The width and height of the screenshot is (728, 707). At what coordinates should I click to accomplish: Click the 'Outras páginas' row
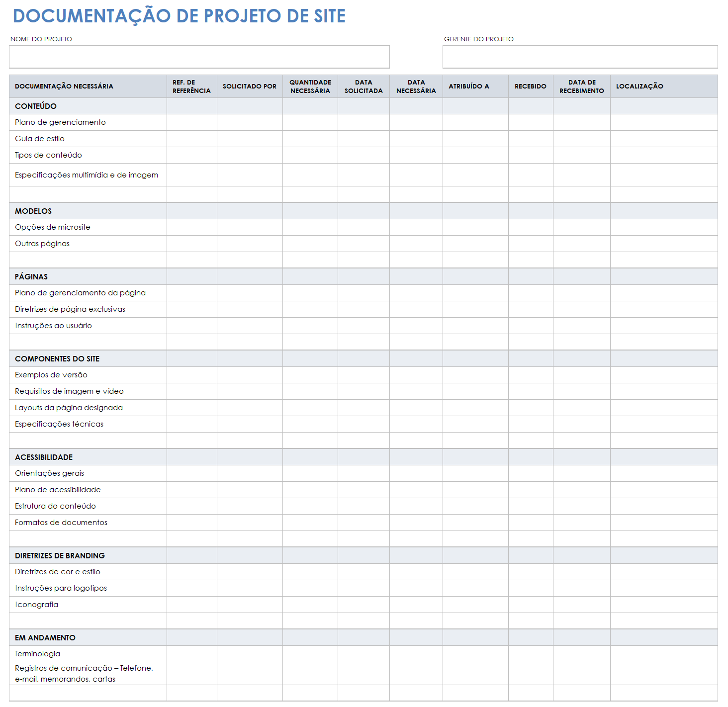coord(364,244)
